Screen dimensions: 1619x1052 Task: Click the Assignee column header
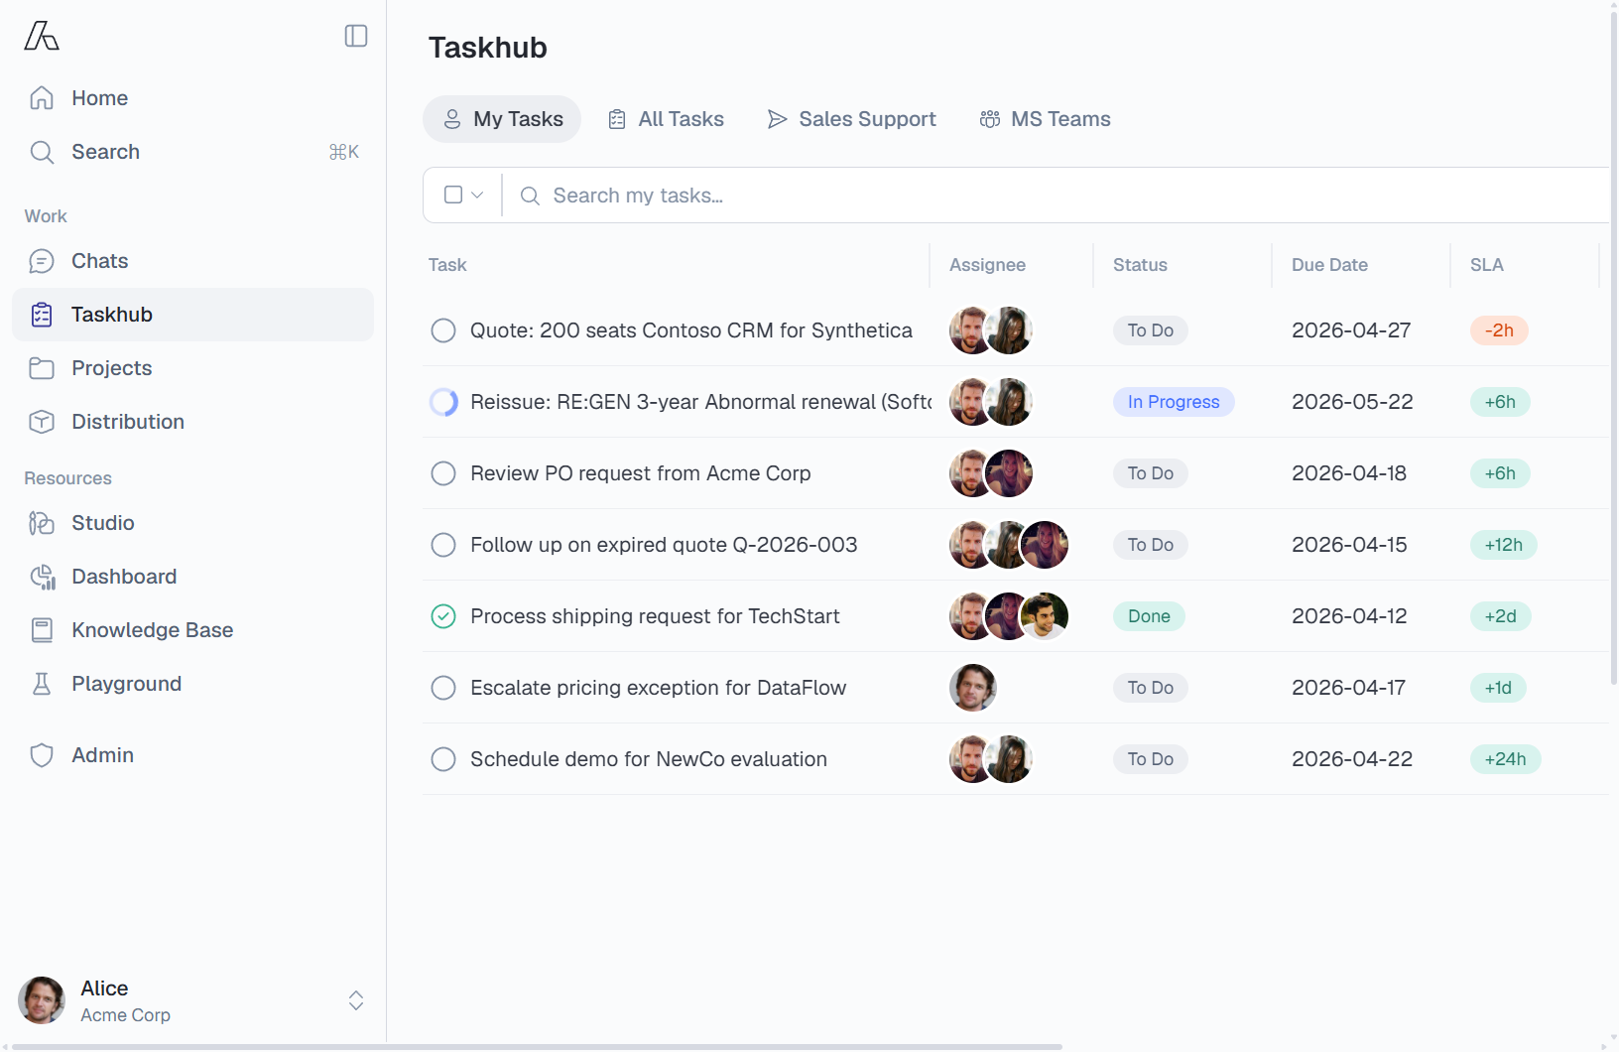coord(987,265)
